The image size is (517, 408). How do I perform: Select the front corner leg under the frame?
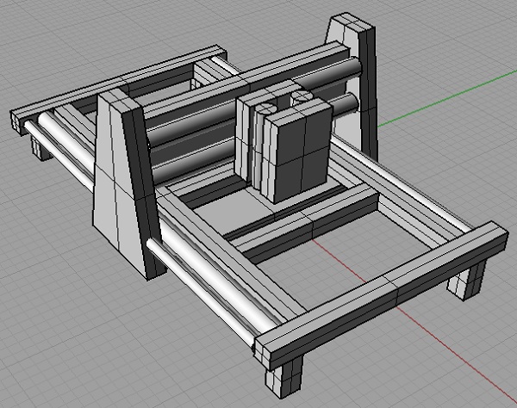tap(284, 379)
